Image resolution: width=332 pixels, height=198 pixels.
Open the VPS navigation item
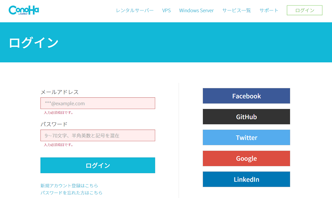(167, 10)
